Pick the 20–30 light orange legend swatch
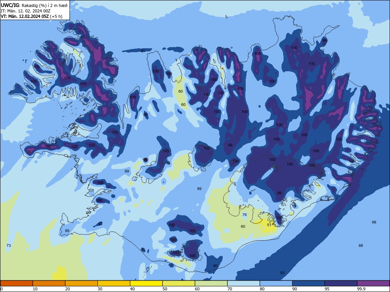This screenshot has height=292, width=390. point(82,283)
